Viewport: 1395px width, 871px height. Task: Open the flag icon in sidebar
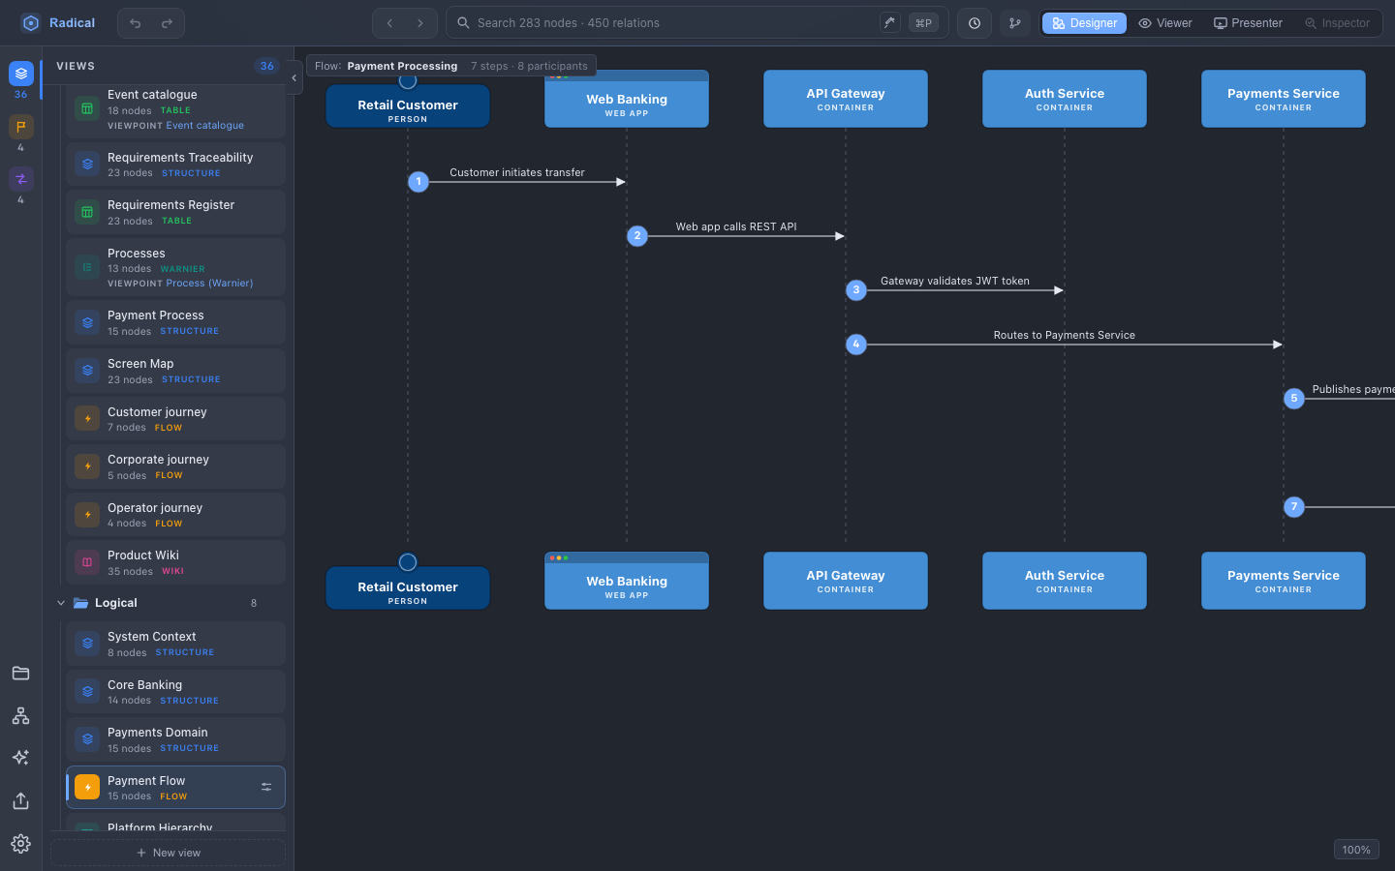(21, 126)
